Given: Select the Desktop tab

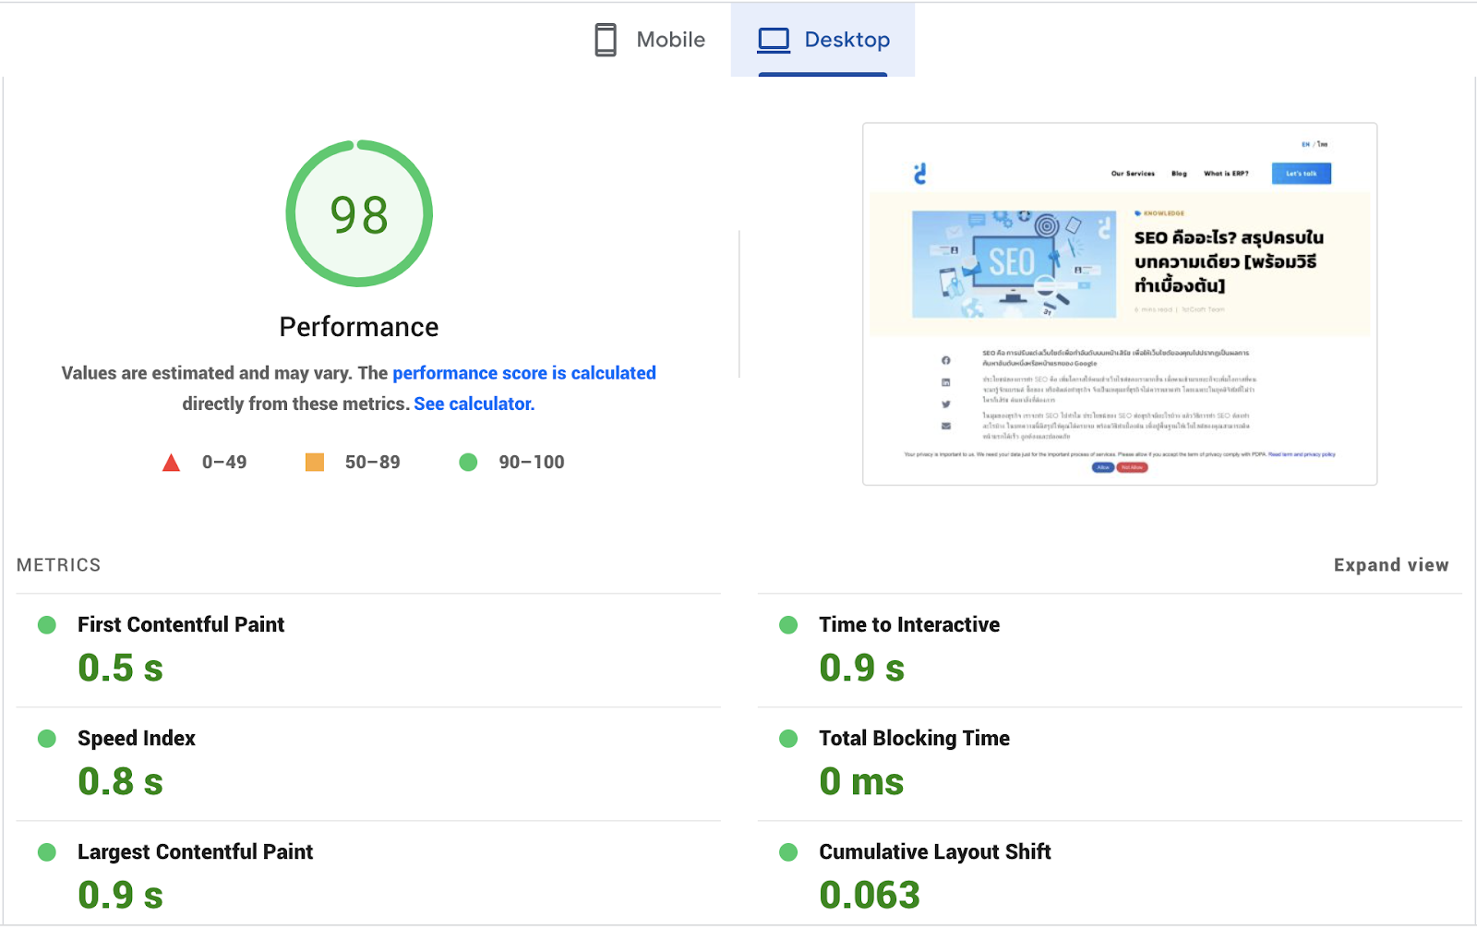Looking at the screenshot, I should pos(823,40).
